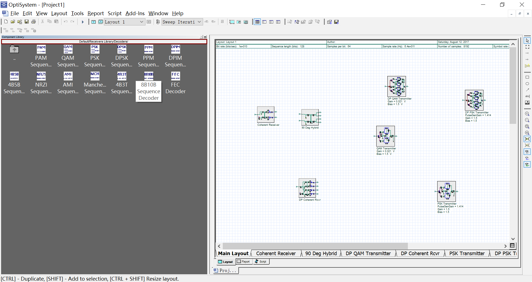Click the save-with-arrow icon at toolbar end
This screenshot has width=532, height=282.
point(336,22)
